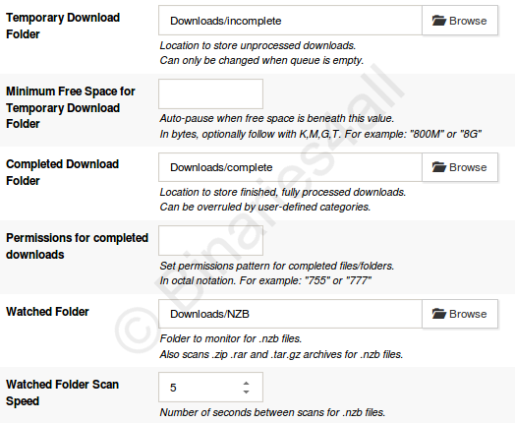Click the 'Set permissions pattern' help text
The image size is (515, 423).
coord(277,266)
